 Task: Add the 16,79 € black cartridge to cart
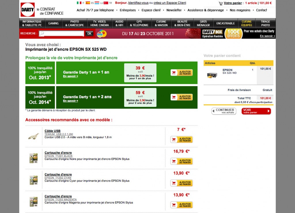pyautogui.click(x=181, y=161)
